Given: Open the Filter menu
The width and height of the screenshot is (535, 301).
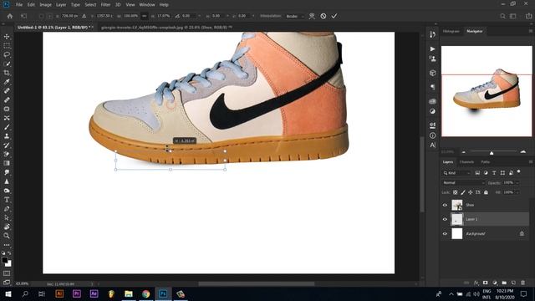Looking at the screenshot, I should (x=105, y=5).
